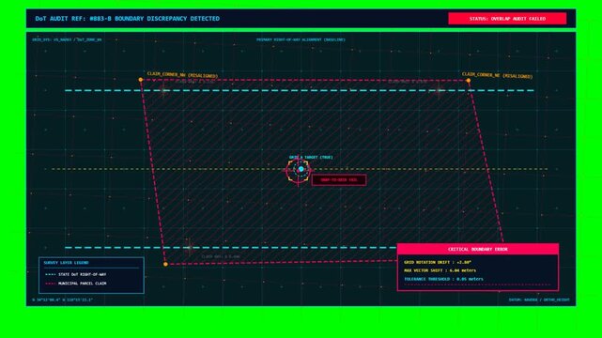Click the STATUS: OVERLAP AUDIT FAILED badge

click(x=507, y=19)
